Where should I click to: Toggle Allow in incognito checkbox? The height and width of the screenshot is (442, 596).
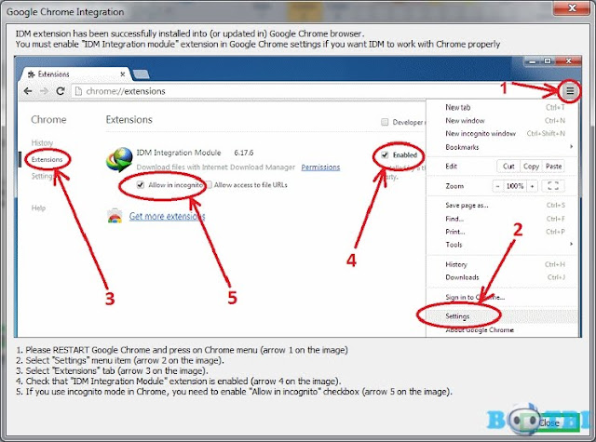[141, 185]
